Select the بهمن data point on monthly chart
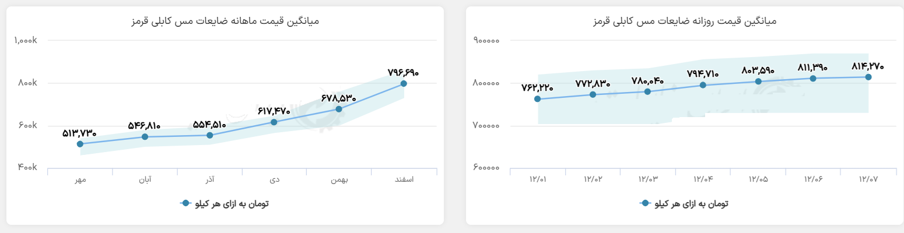 (x=339, y=109)
